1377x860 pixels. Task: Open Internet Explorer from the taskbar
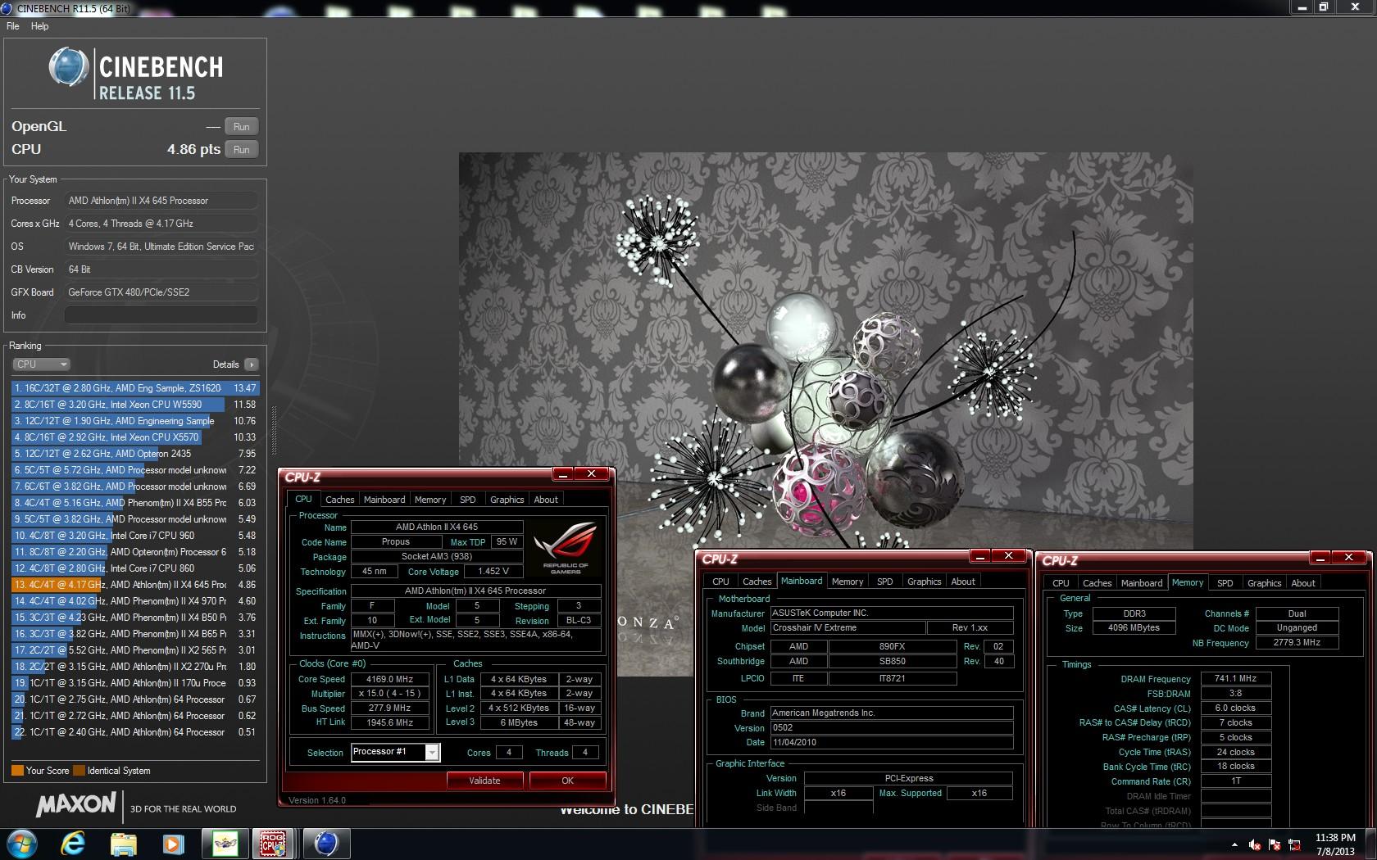click(73, 844)
